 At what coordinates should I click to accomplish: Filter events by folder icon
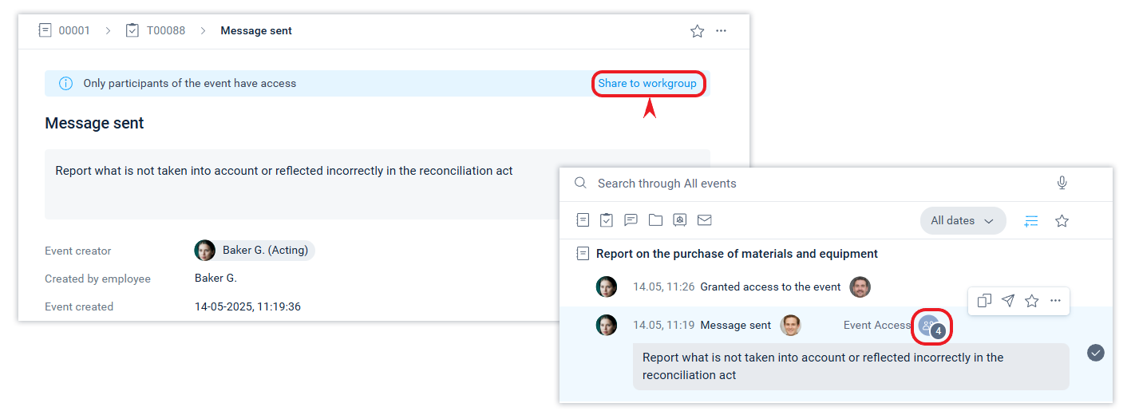pos(655,220)
